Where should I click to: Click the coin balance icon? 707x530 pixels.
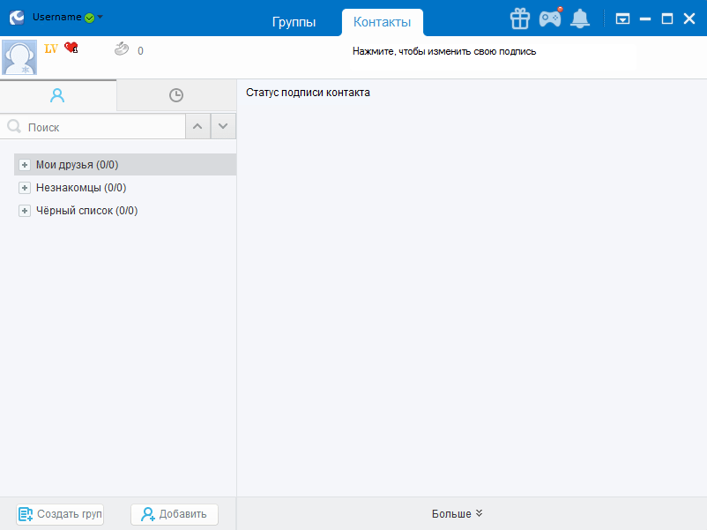tap(122, 50)
